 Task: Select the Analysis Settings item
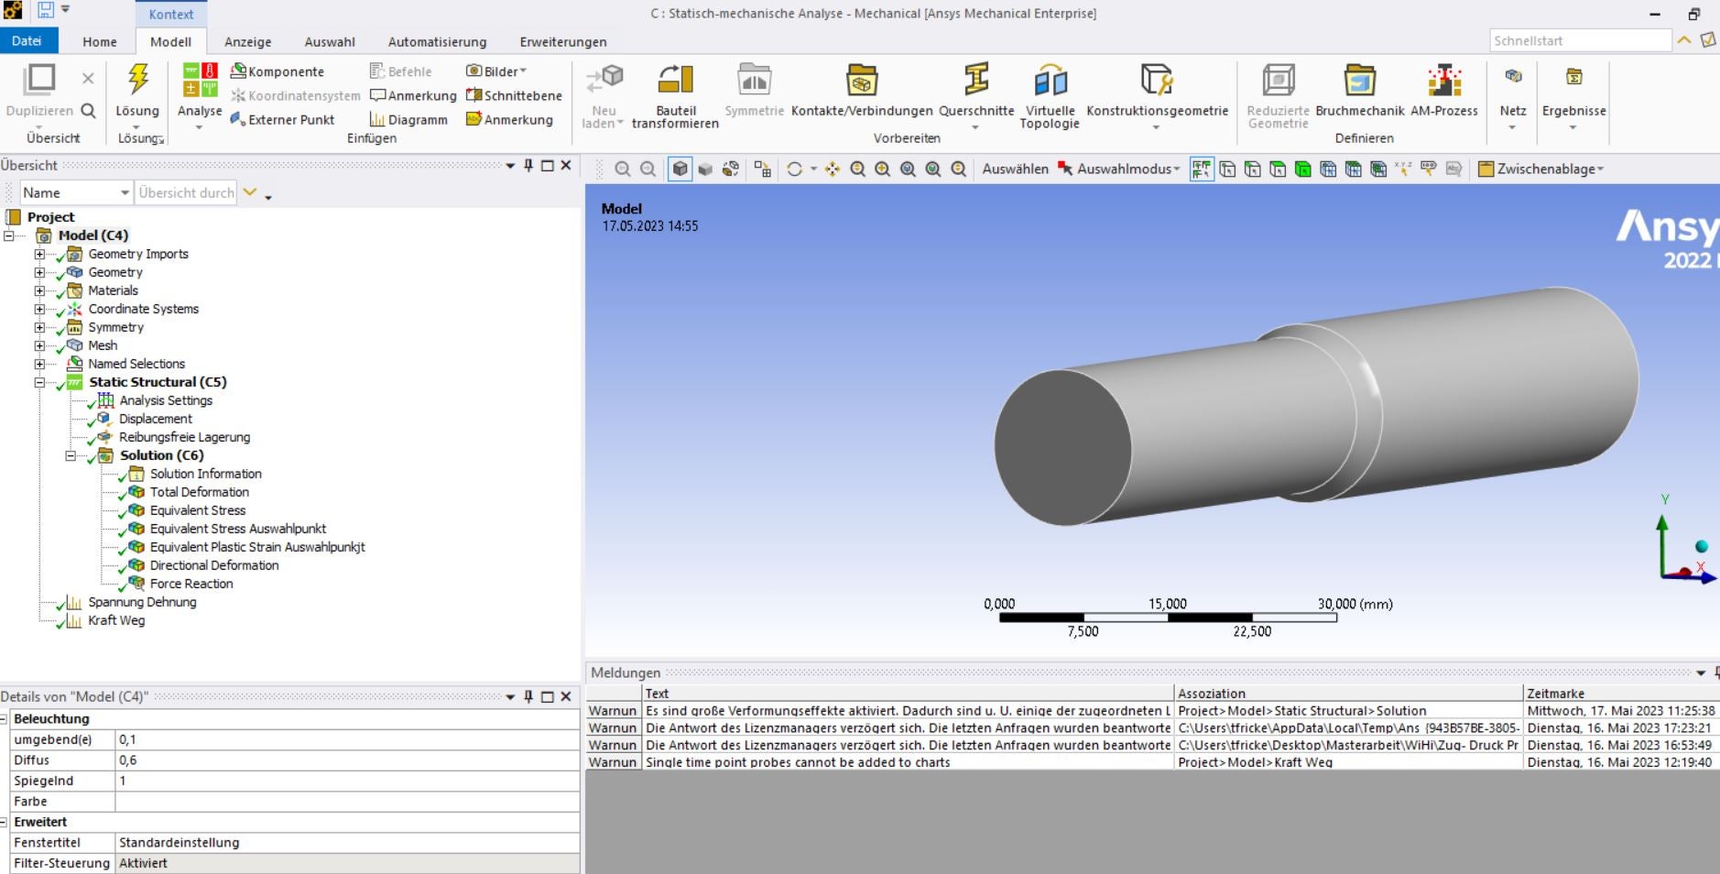pos(166,400)
